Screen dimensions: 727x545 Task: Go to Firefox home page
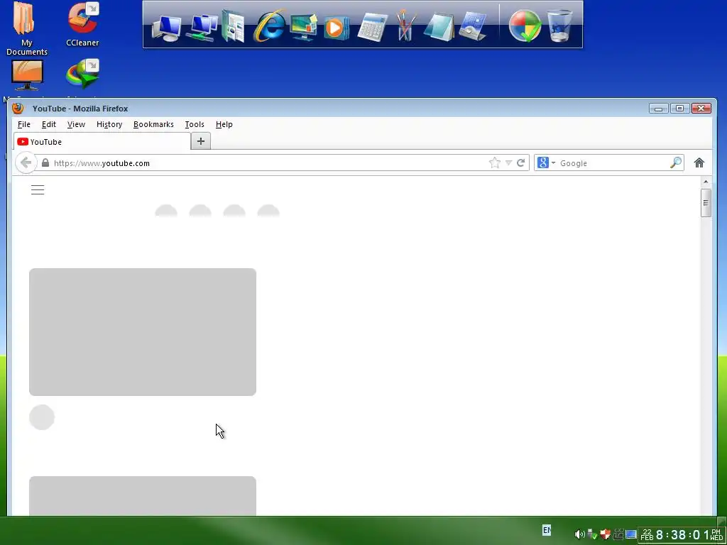pos(699,163)
